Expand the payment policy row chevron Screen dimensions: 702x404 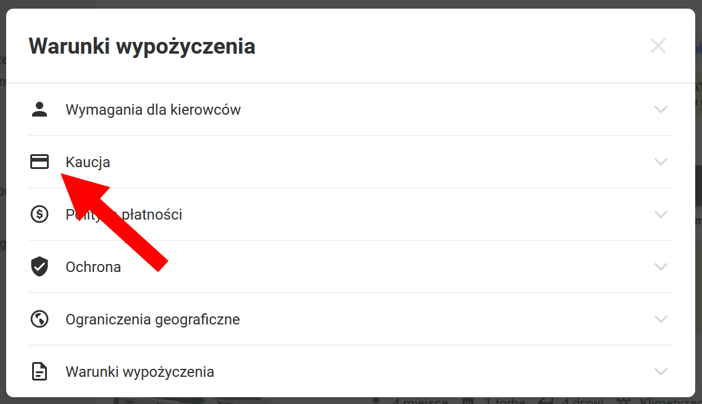661,214
